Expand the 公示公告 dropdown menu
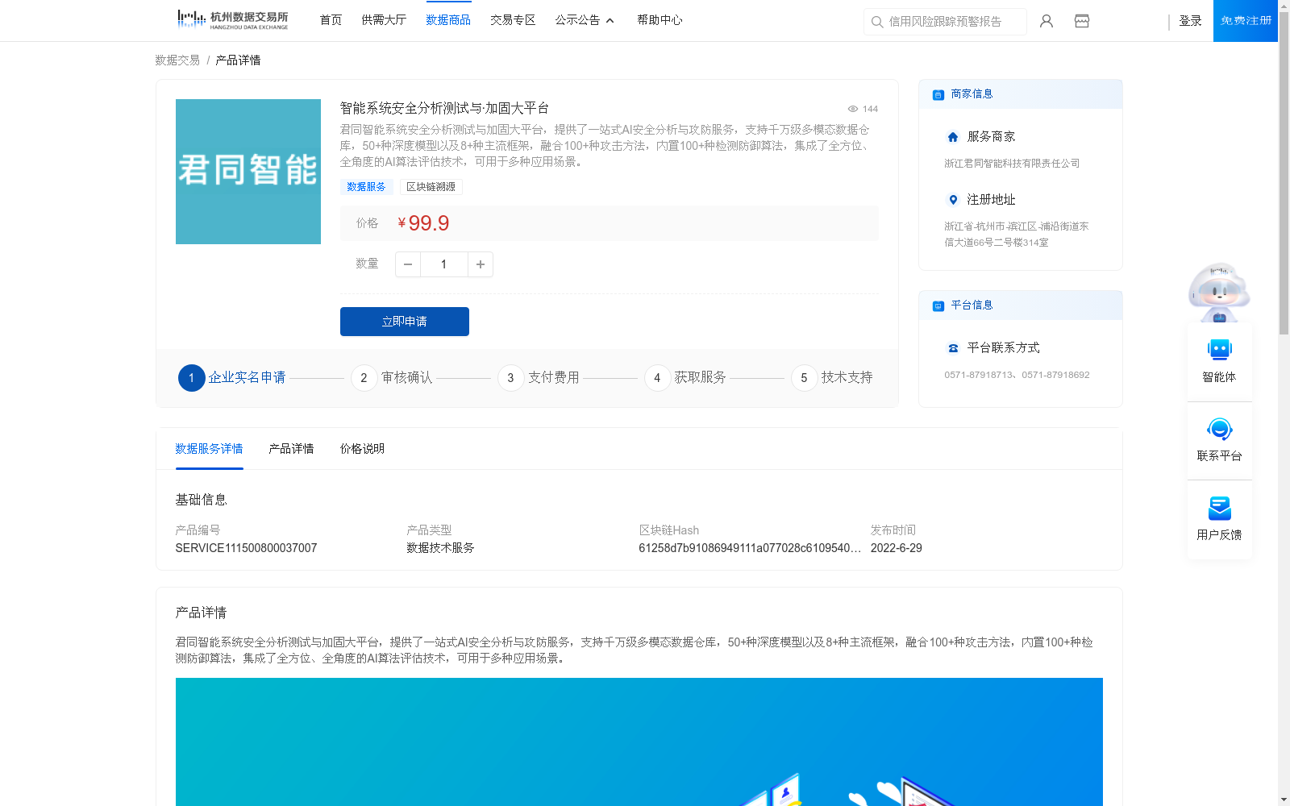Viewport: 1290px width, 806px height. [585, 20]
